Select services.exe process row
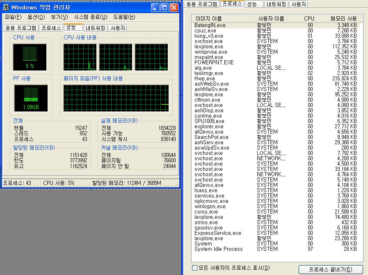368x275 pixels. pos(276,196)
